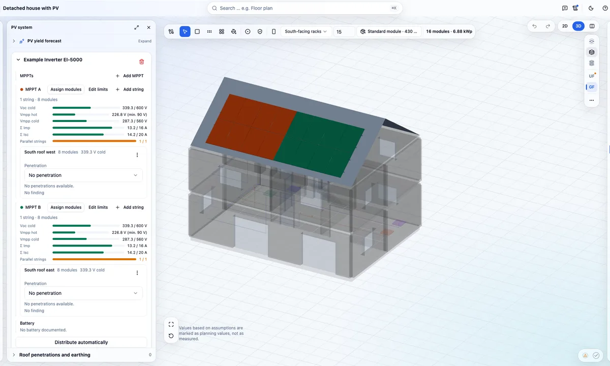610x366 pixels.
Task: Open the add comment/feedback icon
Action: pyautogui.click(x=565, y=8)
